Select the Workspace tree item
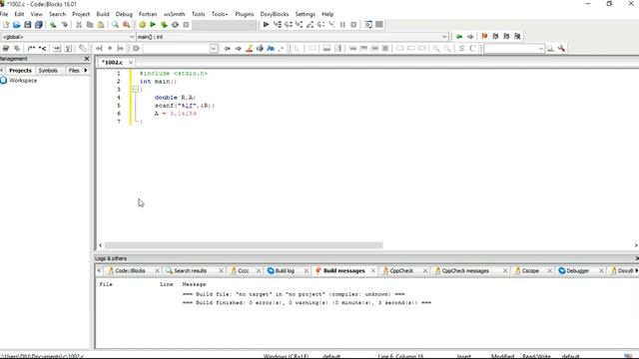 [23, 81]
